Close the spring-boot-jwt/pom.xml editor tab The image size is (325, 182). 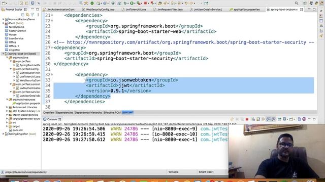[301, 10]
